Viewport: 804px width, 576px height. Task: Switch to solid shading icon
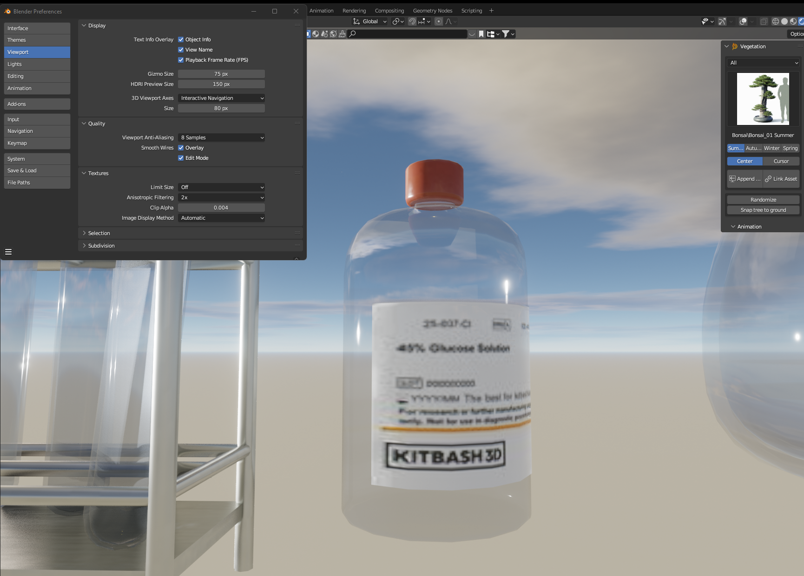pyautogui.click(x=784, y=21)
